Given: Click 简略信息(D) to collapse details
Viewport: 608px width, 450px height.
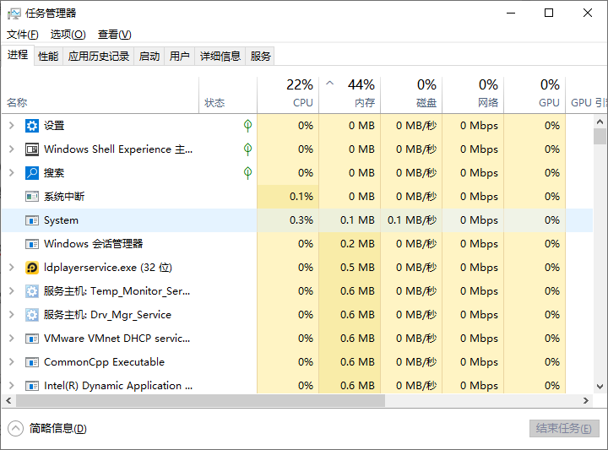Looking at the screenshot, I should (57, 428).
